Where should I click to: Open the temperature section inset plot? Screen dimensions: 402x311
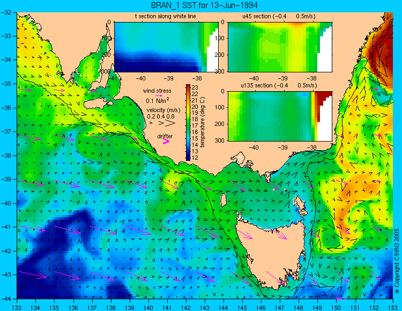click(x=166, y=47)
